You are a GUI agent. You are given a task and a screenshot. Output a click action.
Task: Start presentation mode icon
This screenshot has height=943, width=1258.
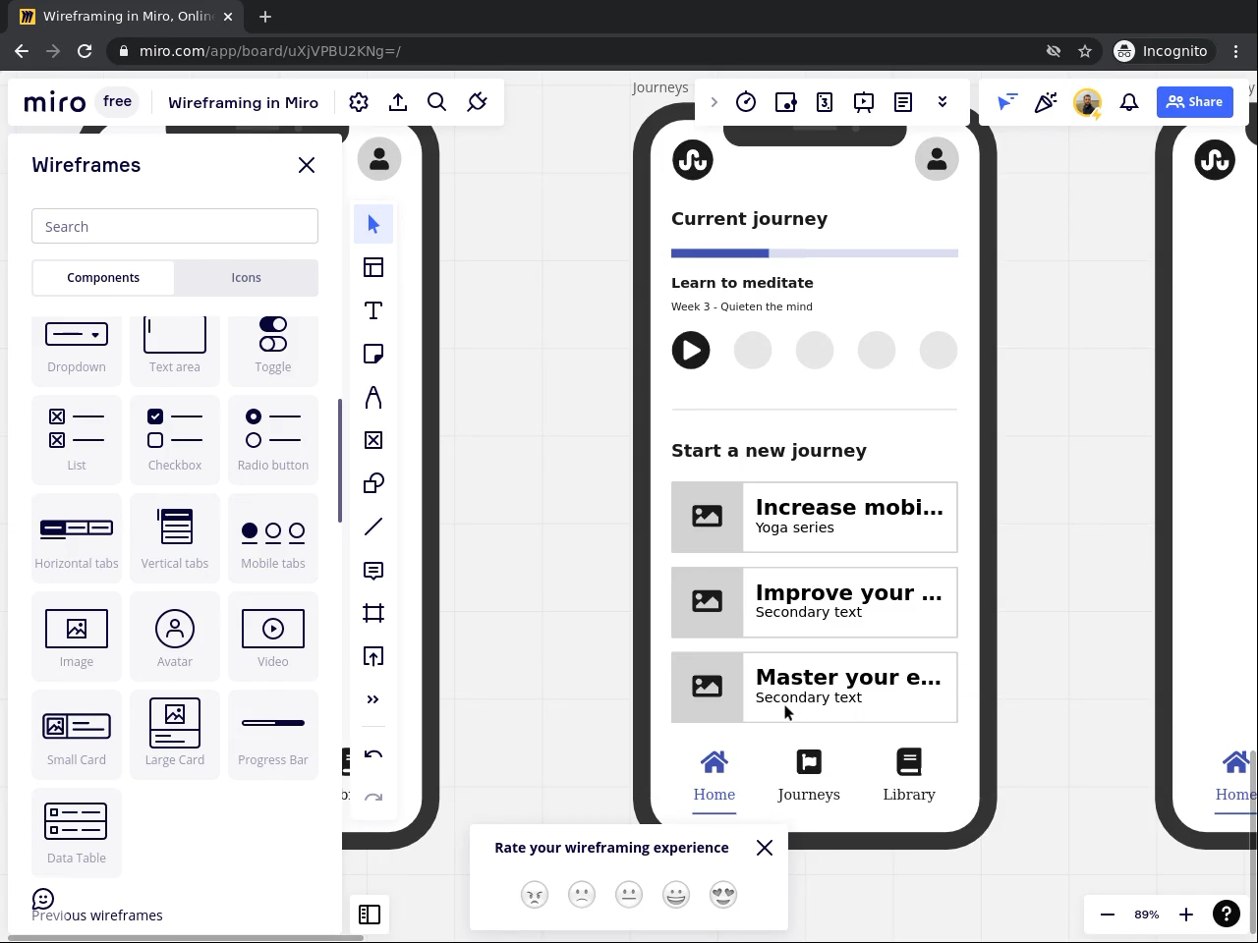[x=864, y=102]
